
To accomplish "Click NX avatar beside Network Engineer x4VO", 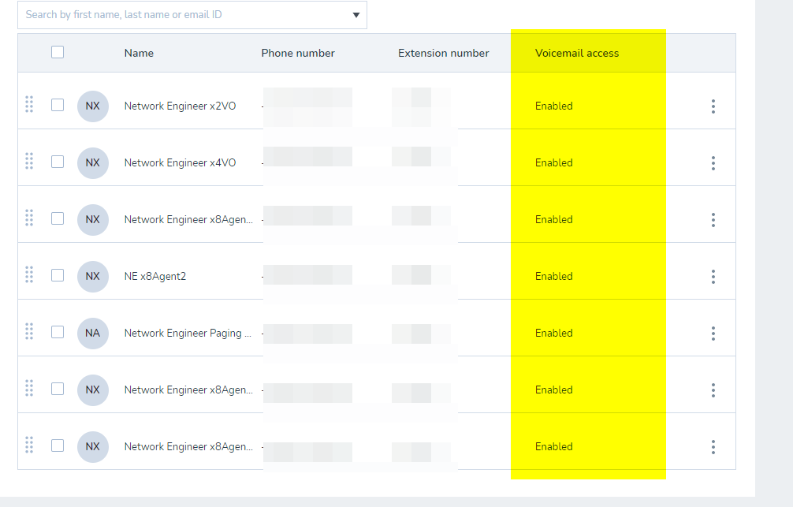I will click(x=93, y=163).
